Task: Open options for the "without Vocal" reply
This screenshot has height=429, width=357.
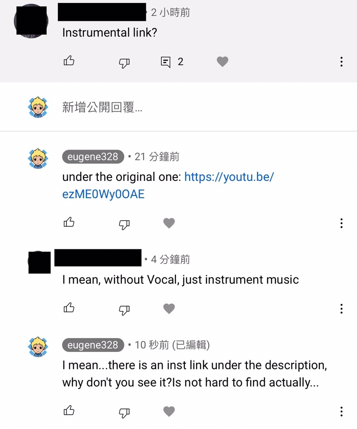Action: pos(342,309)
